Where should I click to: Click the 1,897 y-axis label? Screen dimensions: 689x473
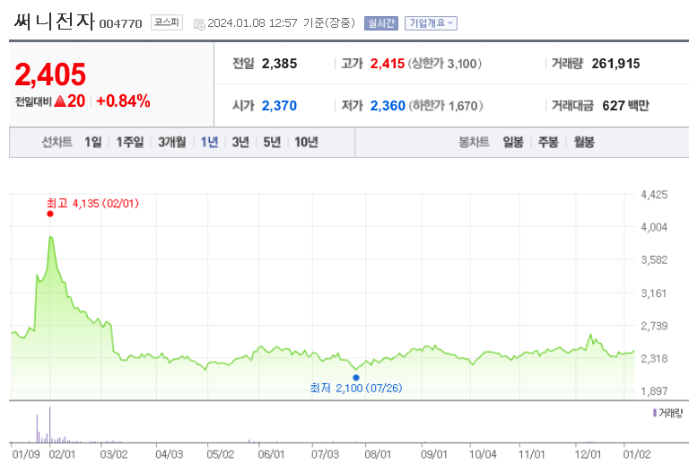tap(654, 390)
